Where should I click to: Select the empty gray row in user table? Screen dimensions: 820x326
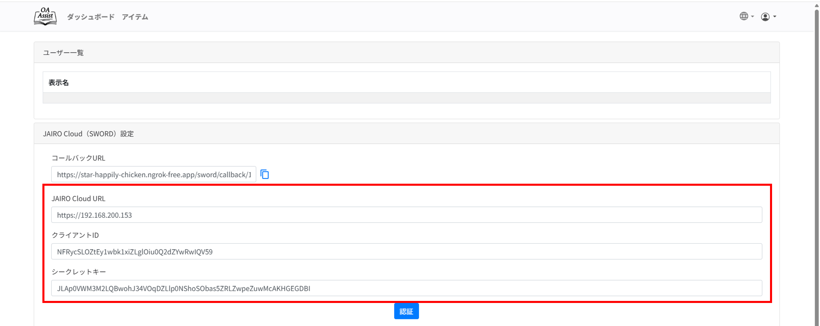click(406, 98)
